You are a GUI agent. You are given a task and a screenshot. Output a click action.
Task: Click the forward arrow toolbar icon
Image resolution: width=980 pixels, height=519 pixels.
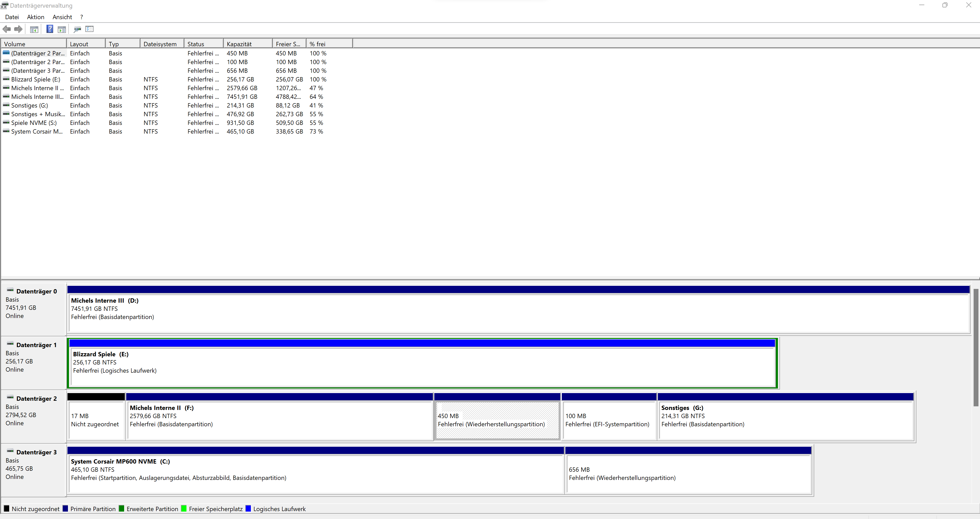[18, 29]
